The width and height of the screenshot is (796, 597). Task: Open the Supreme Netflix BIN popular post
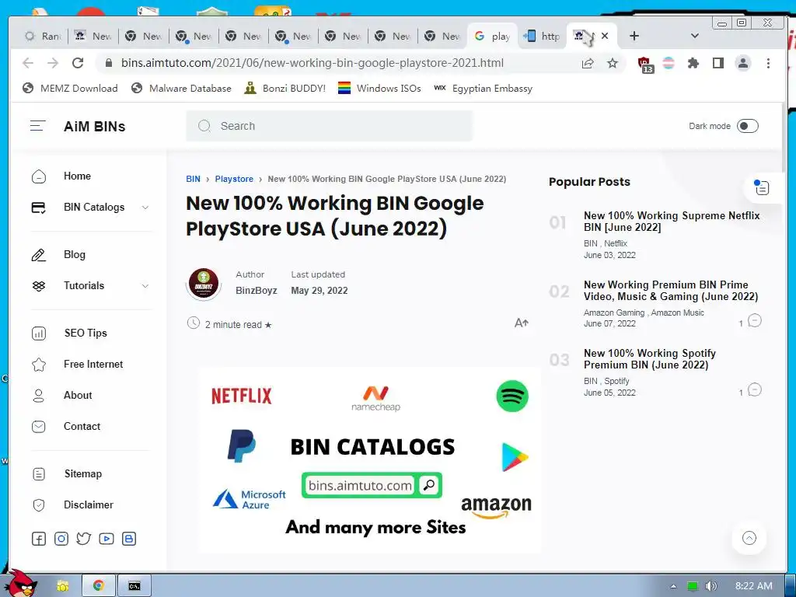671,222
